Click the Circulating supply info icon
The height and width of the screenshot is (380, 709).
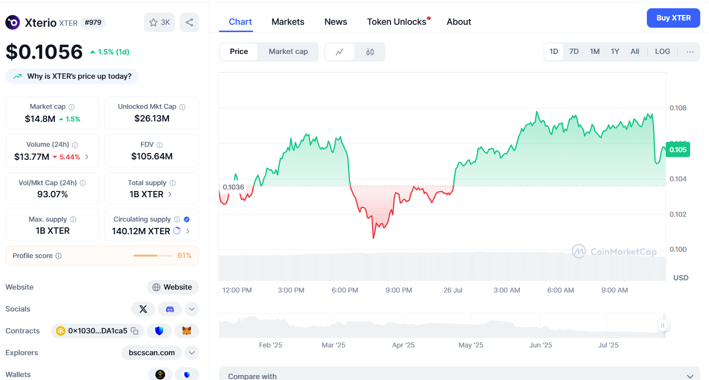177,220
